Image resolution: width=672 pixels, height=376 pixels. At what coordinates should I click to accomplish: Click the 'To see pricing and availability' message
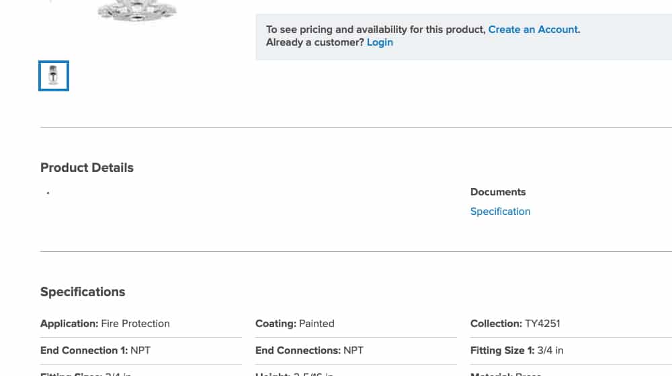[x=376, y=30]
